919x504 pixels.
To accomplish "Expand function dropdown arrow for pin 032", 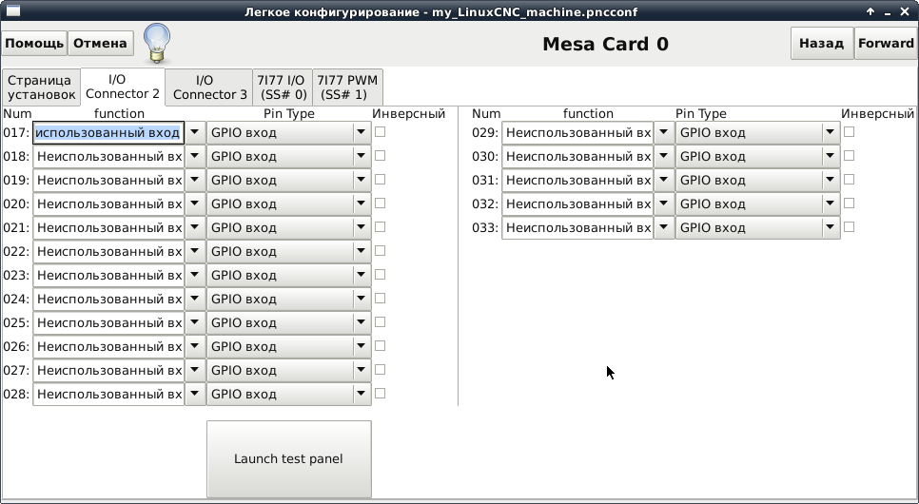I will tap(664, 204).
